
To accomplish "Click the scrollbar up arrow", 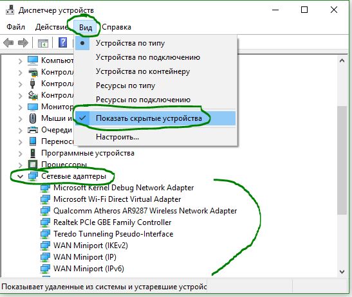I will coord(342,60).
